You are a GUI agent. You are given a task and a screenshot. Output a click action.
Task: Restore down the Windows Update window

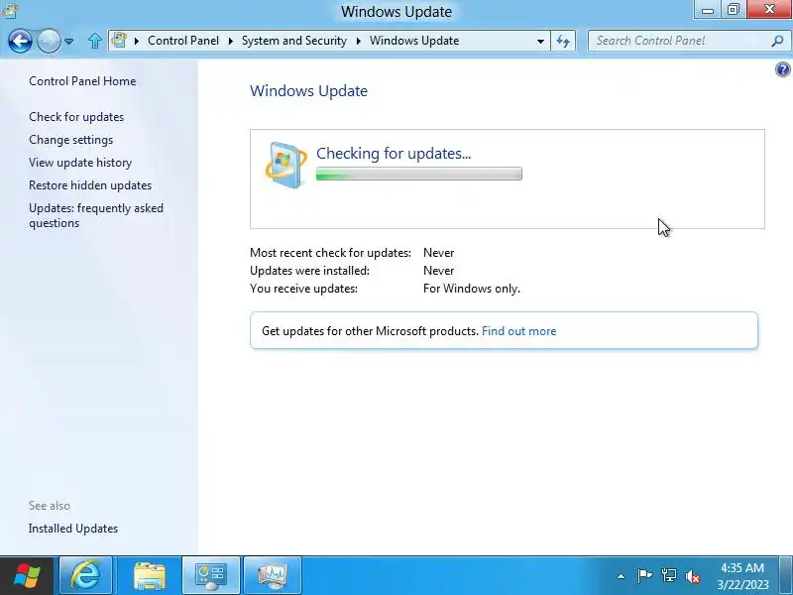[734, 10]
